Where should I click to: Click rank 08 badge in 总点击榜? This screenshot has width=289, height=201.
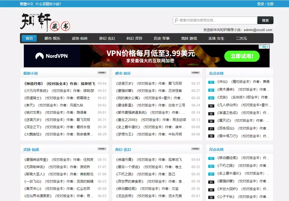(211, 136)
